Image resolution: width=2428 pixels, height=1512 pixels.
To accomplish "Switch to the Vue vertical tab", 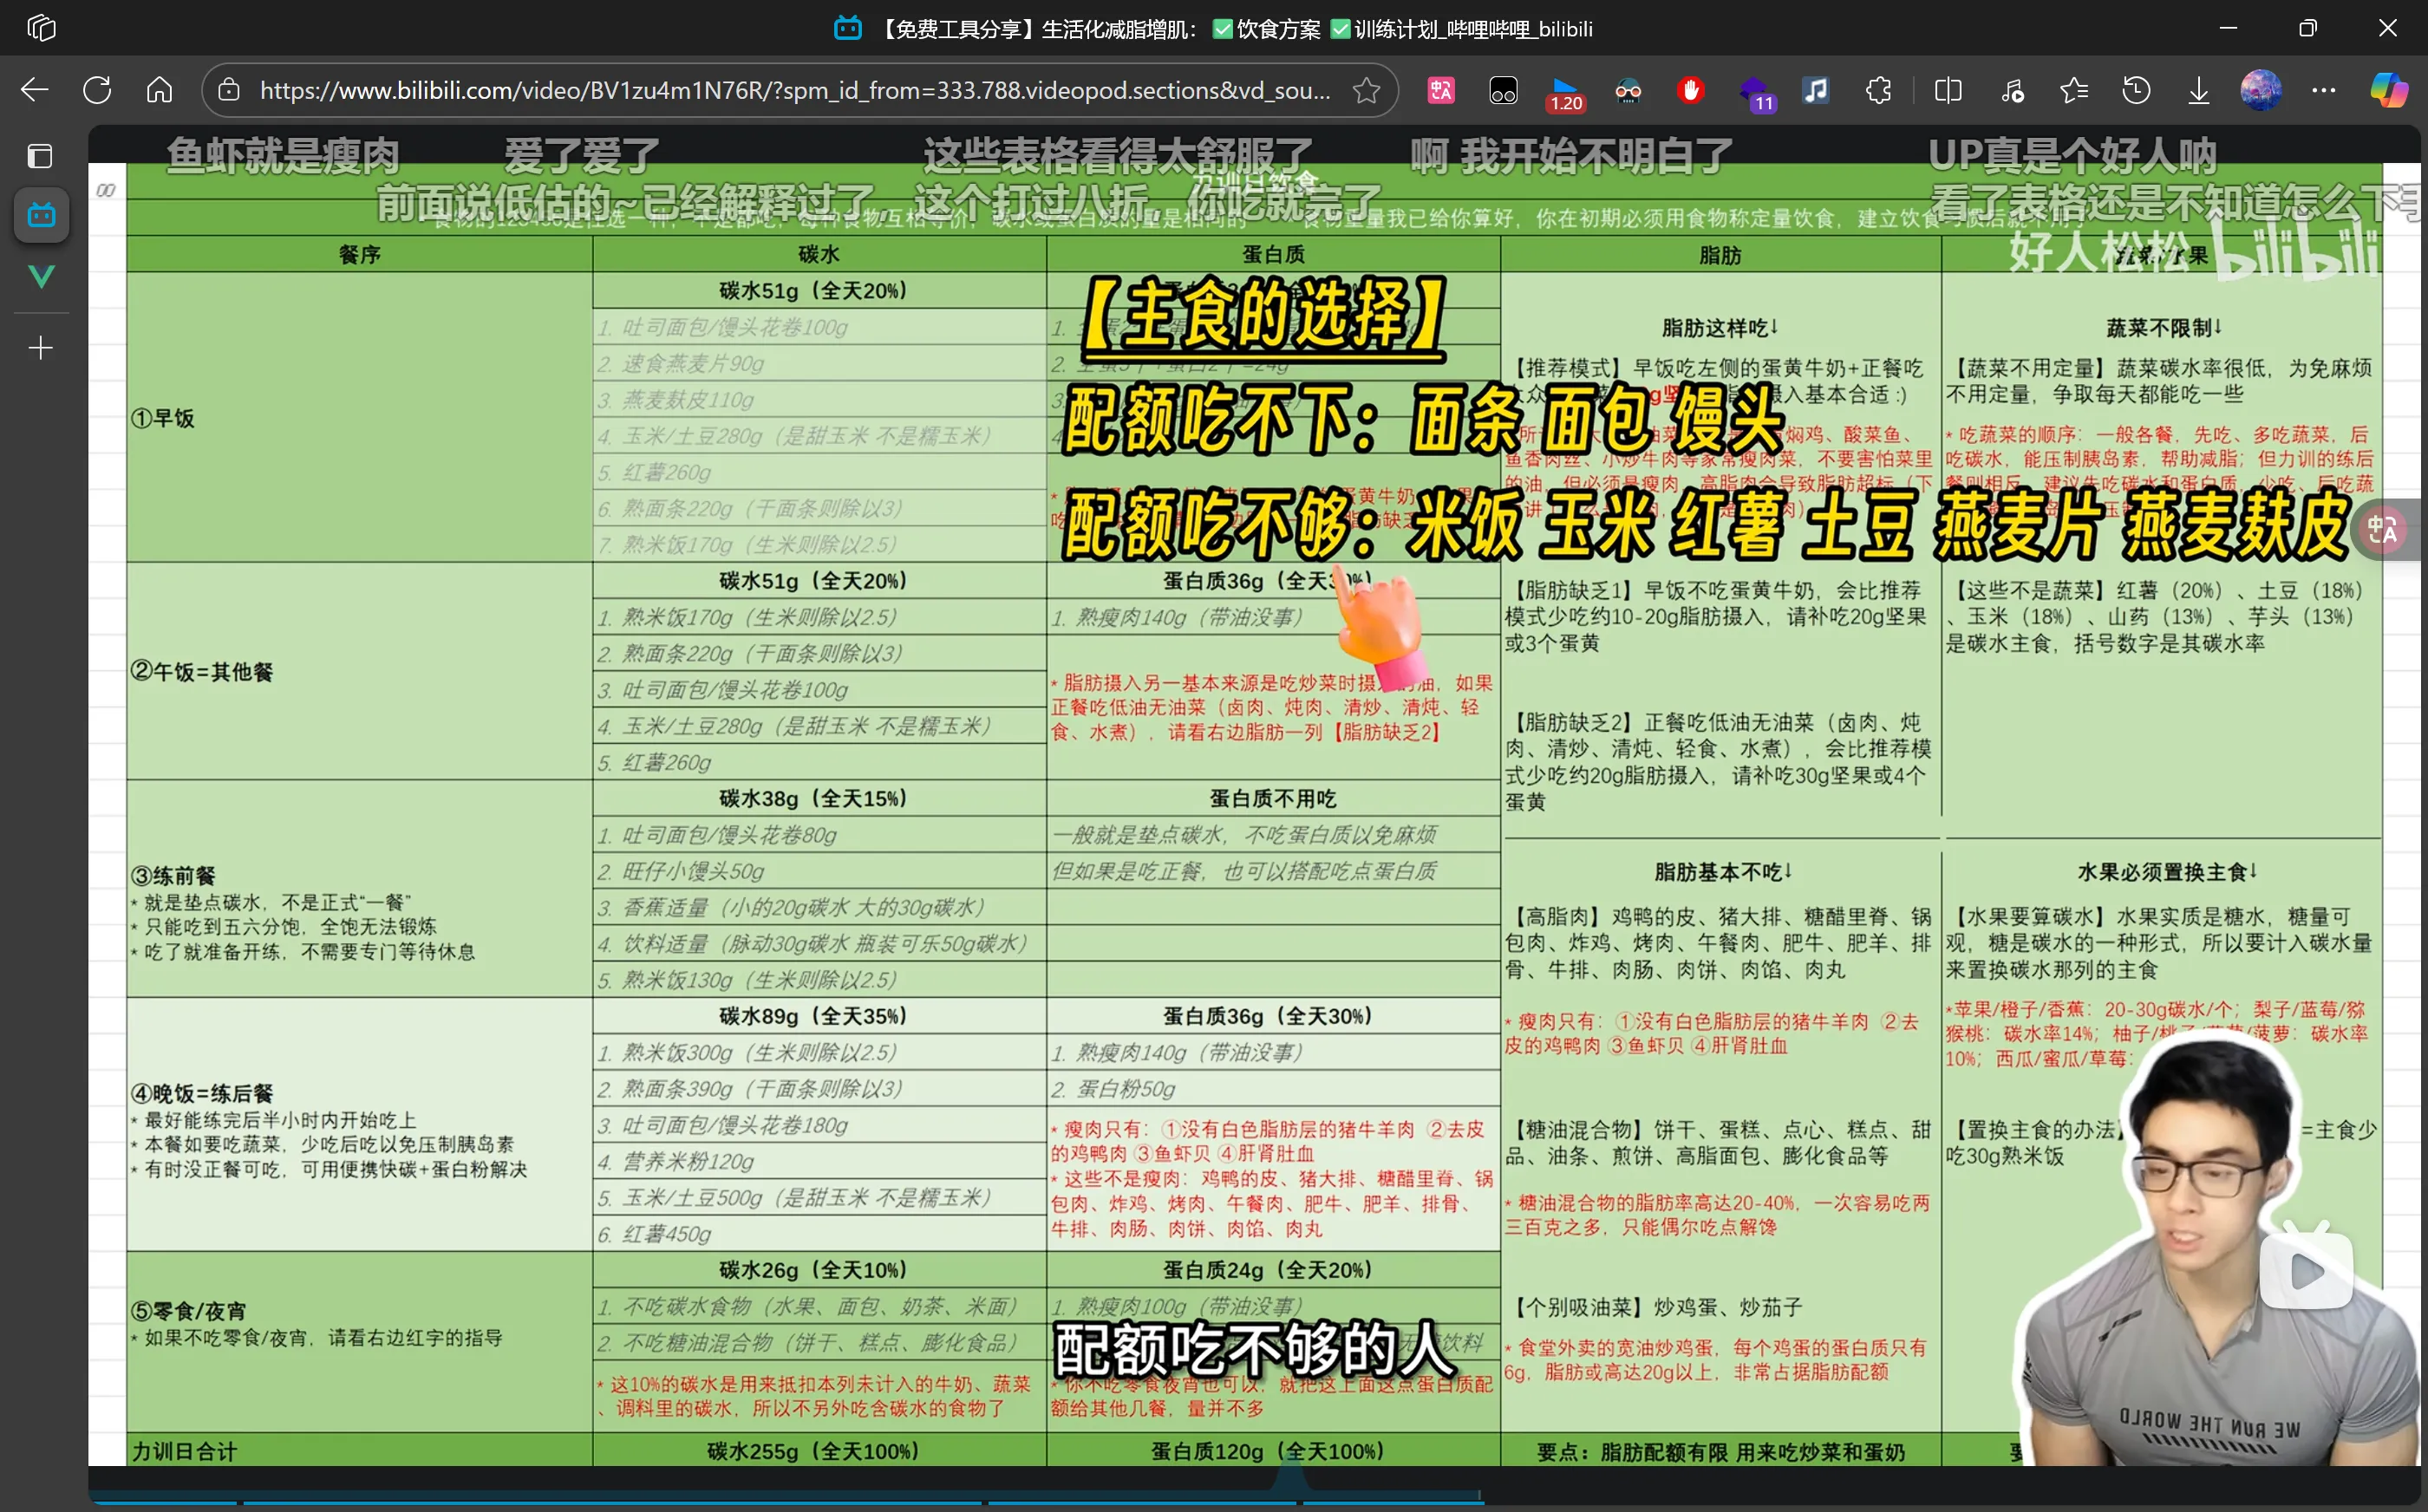I will (x=41, y=276).
